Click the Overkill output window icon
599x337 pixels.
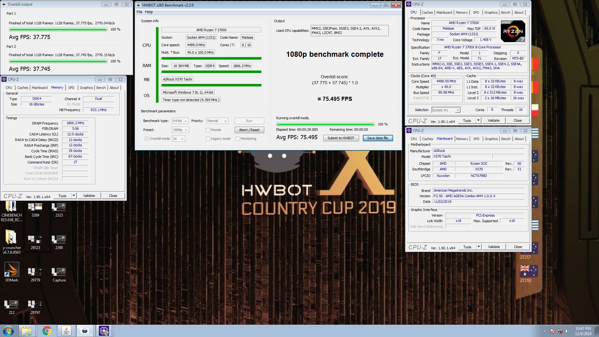click(4, 4)
